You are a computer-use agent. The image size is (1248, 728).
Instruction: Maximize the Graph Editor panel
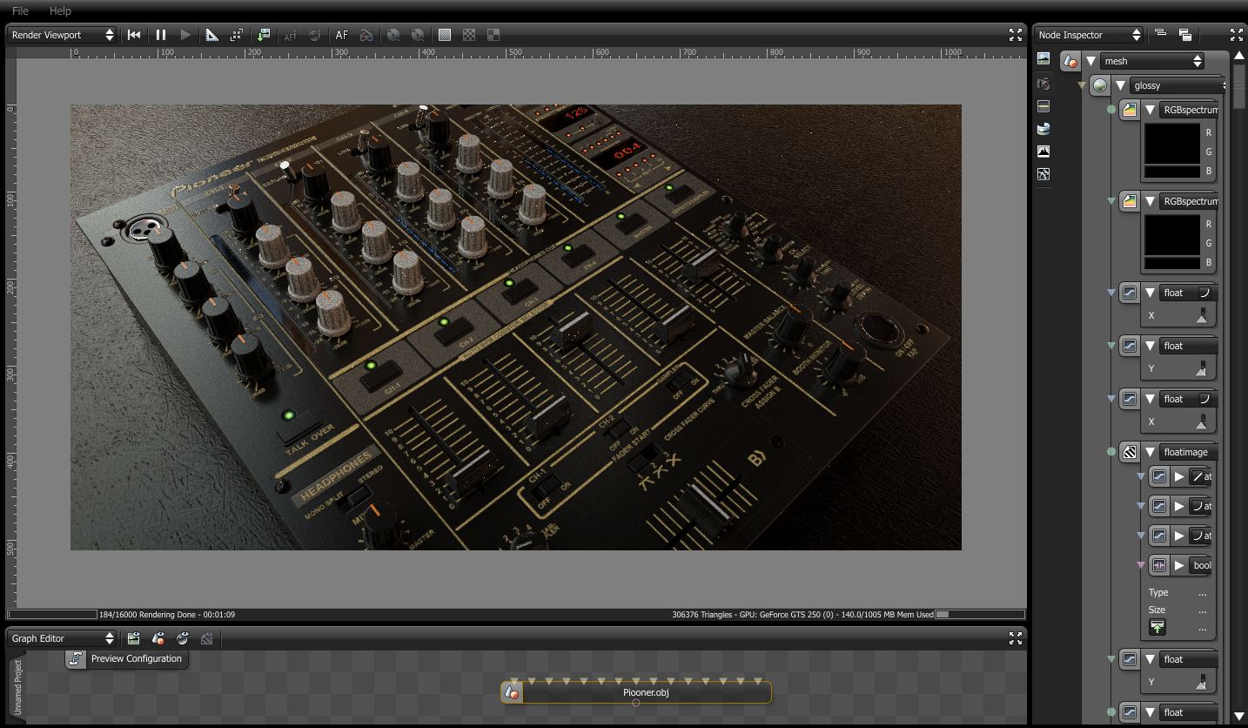[1016, 638]
